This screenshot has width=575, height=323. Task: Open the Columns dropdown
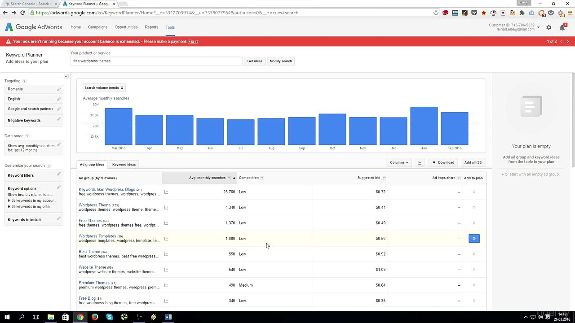[x=399, y=162]
